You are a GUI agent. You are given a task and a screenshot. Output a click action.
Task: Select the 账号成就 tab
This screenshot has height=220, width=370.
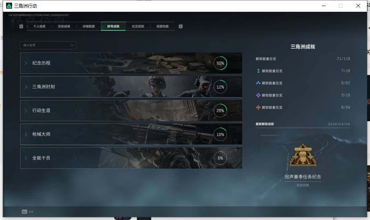(x=113, y=26)
